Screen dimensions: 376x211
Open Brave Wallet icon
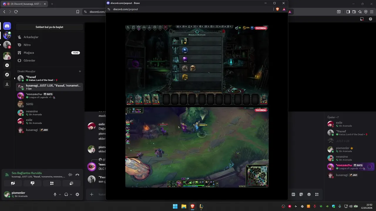(354, 12)
